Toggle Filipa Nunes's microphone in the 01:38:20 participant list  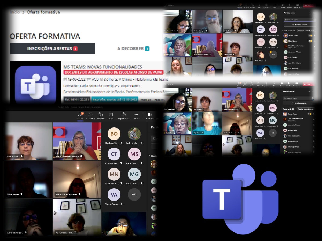(x=314, y=41)
